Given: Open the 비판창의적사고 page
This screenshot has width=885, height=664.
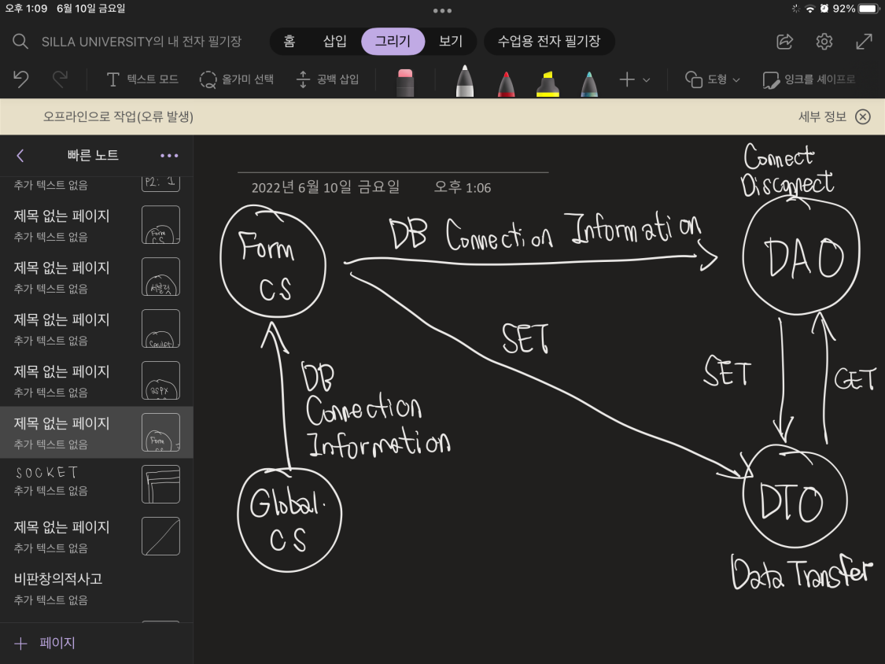Looking at the screenshot, I should [97, 588].
